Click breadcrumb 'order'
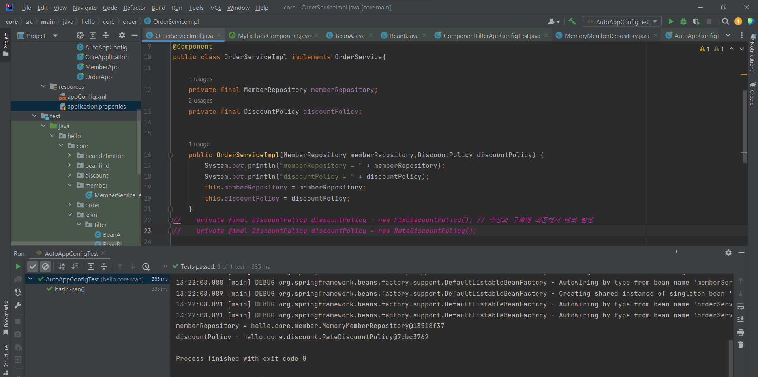 pos(130,21)
